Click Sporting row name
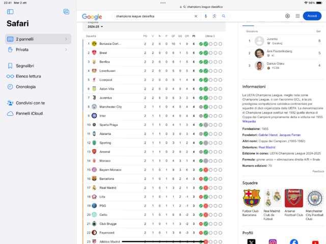 pyautogui.click(x=105, y=143)
